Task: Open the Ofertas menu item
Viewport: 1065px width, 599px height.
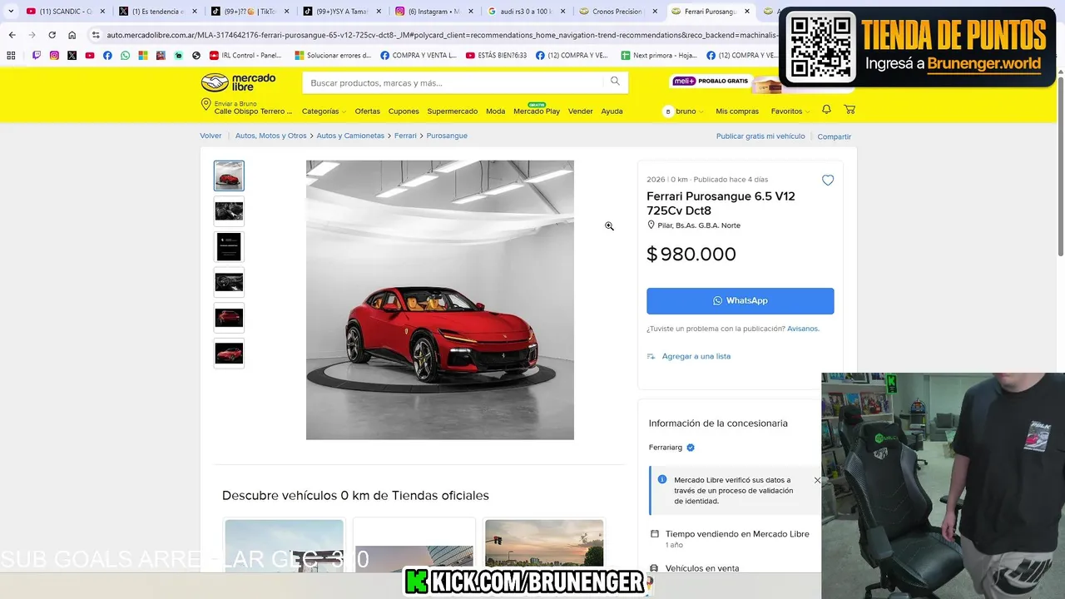Action: point(367,111)
